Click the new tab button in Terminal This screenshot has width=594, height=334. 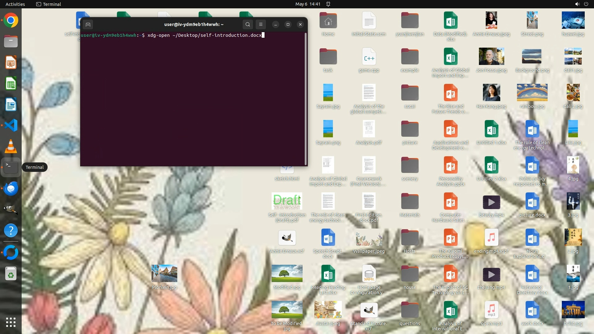click(x=88, y=24)
